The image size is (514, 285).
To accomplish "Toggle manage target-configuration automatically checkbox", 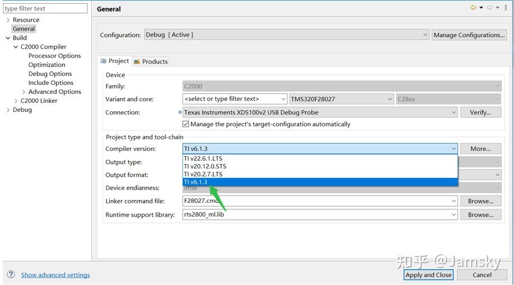I will [x=186, y=124].
